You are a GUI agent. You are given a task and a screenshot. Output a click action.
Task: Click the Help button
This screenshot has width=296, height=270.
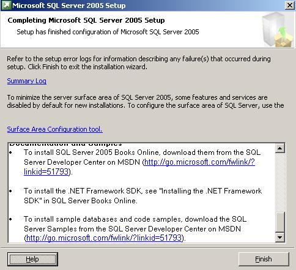tap(32, 259)
